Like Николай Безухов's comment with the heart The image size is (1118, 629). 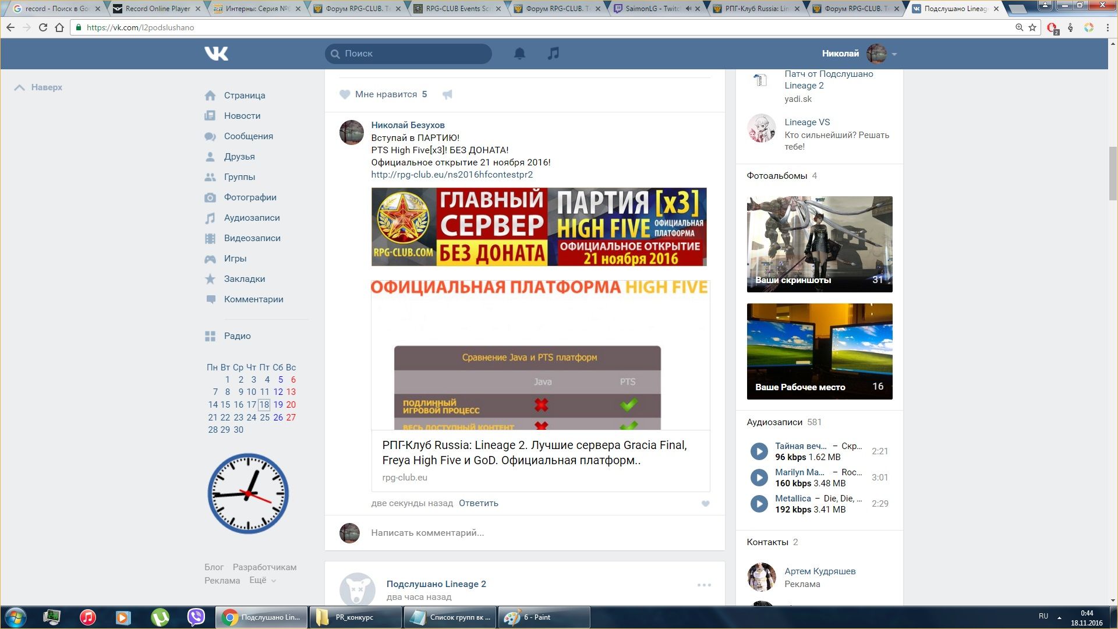coord(705,504)
